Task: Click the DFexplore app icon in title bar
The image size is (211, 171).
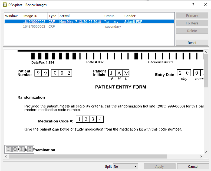Action: 5,5
